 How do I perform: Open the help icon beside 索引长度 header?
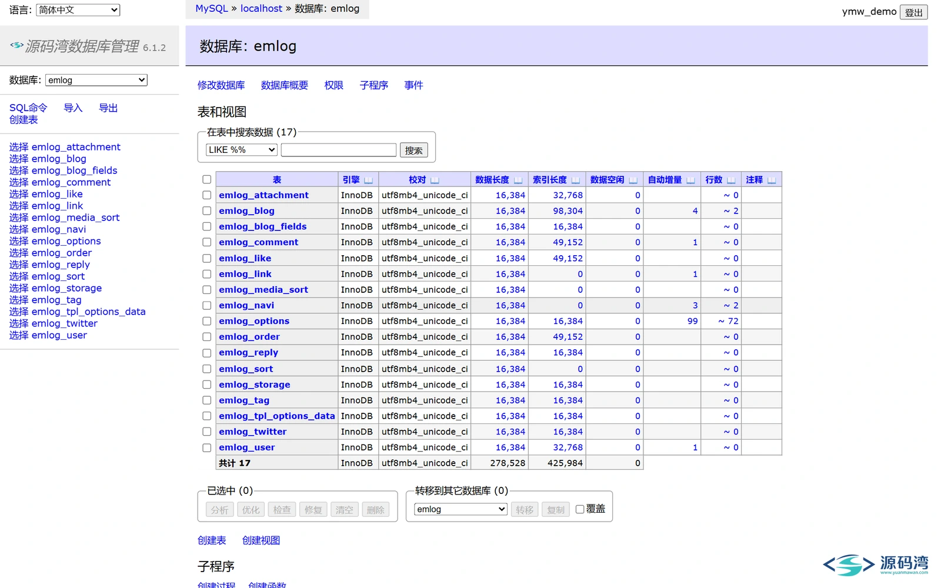pyautogui.click(x=576, y=180)
